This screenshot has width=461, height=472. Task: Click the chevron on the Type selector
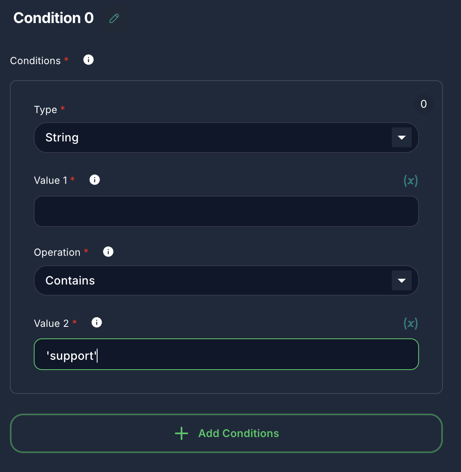pyautogui.click(x=401, y=137)
